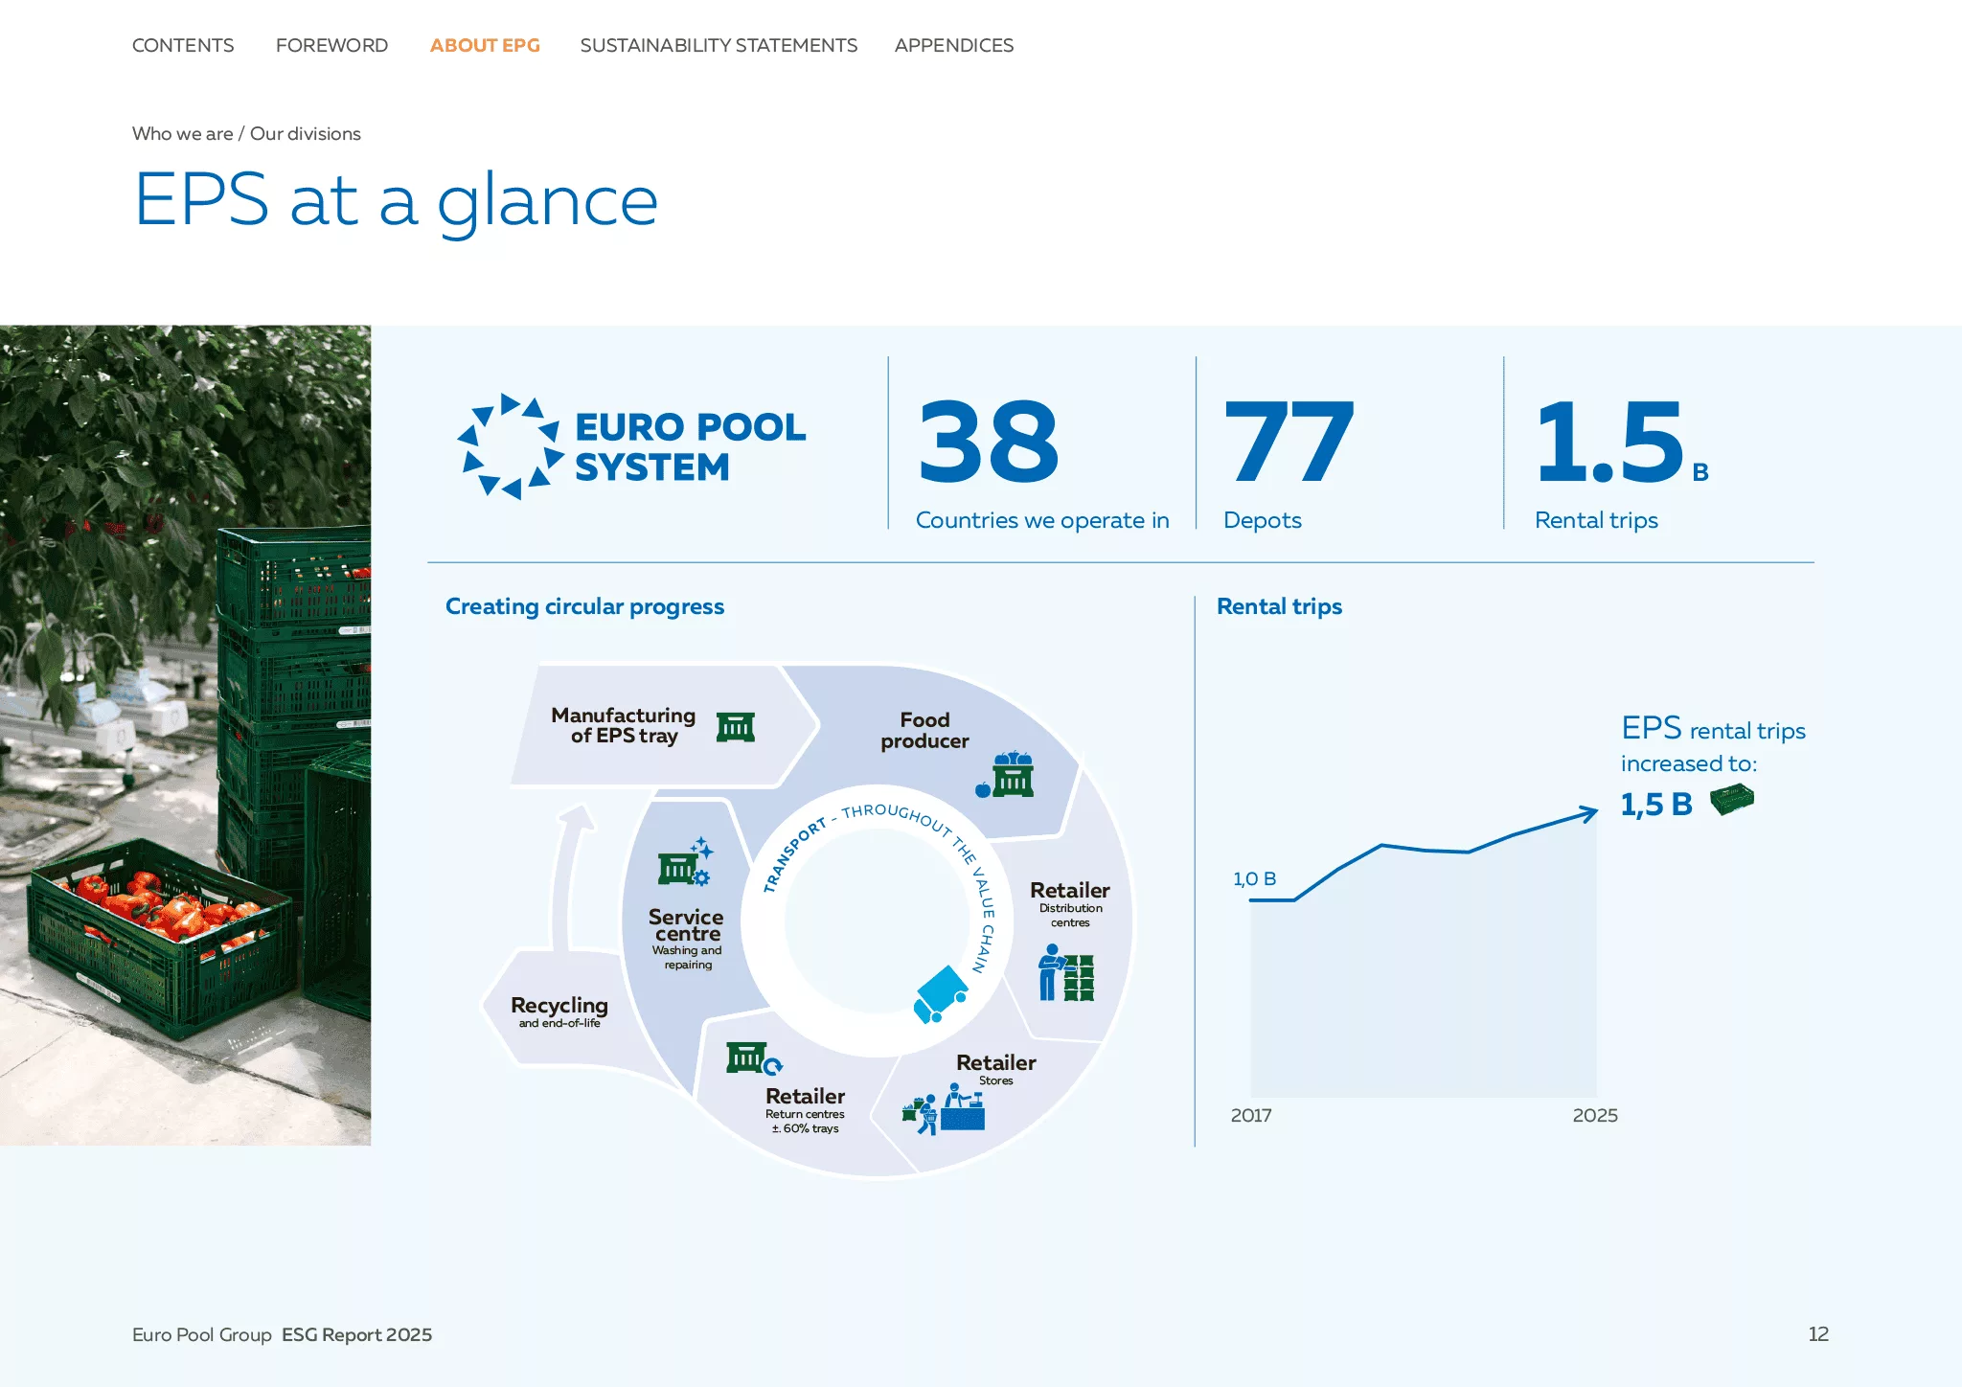This screenshot has width=1962, height=1387.
Task: Click the Recycling and end-of-life segment
Action: point(559,1011)
